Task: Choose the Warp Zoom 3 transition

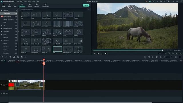Action: (x=47, y=40)
